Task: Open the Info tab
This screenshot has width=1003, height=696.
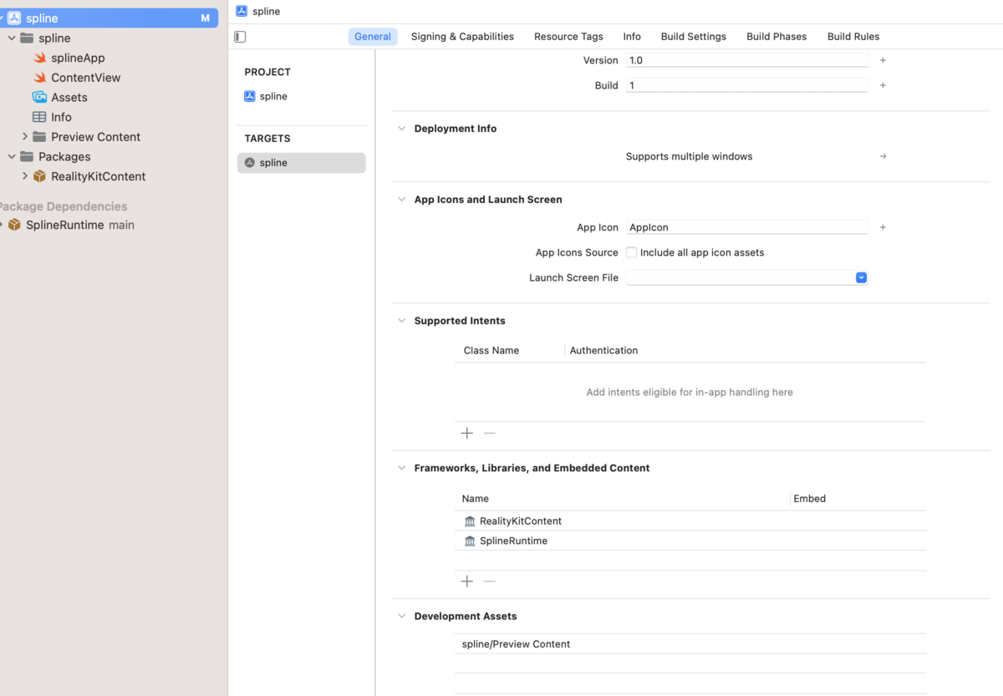Action: [x=632, y=37]
